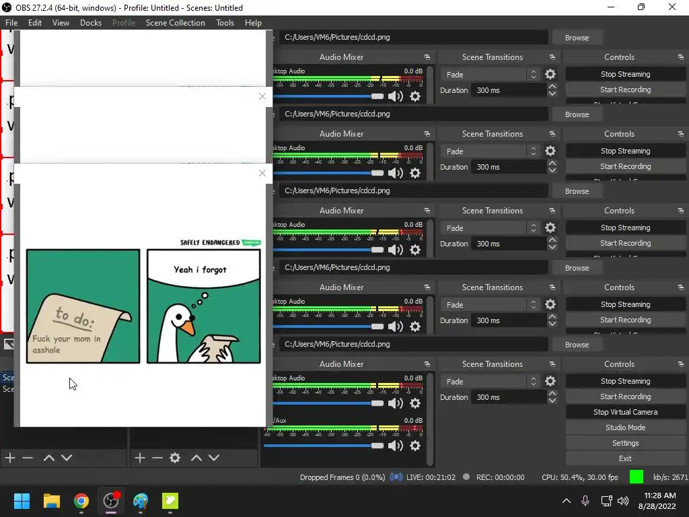Open the Tools menu
The image size is (689, 517).
pos(225,23)
